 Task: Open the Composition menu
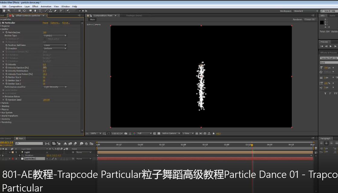coord(15,6)
